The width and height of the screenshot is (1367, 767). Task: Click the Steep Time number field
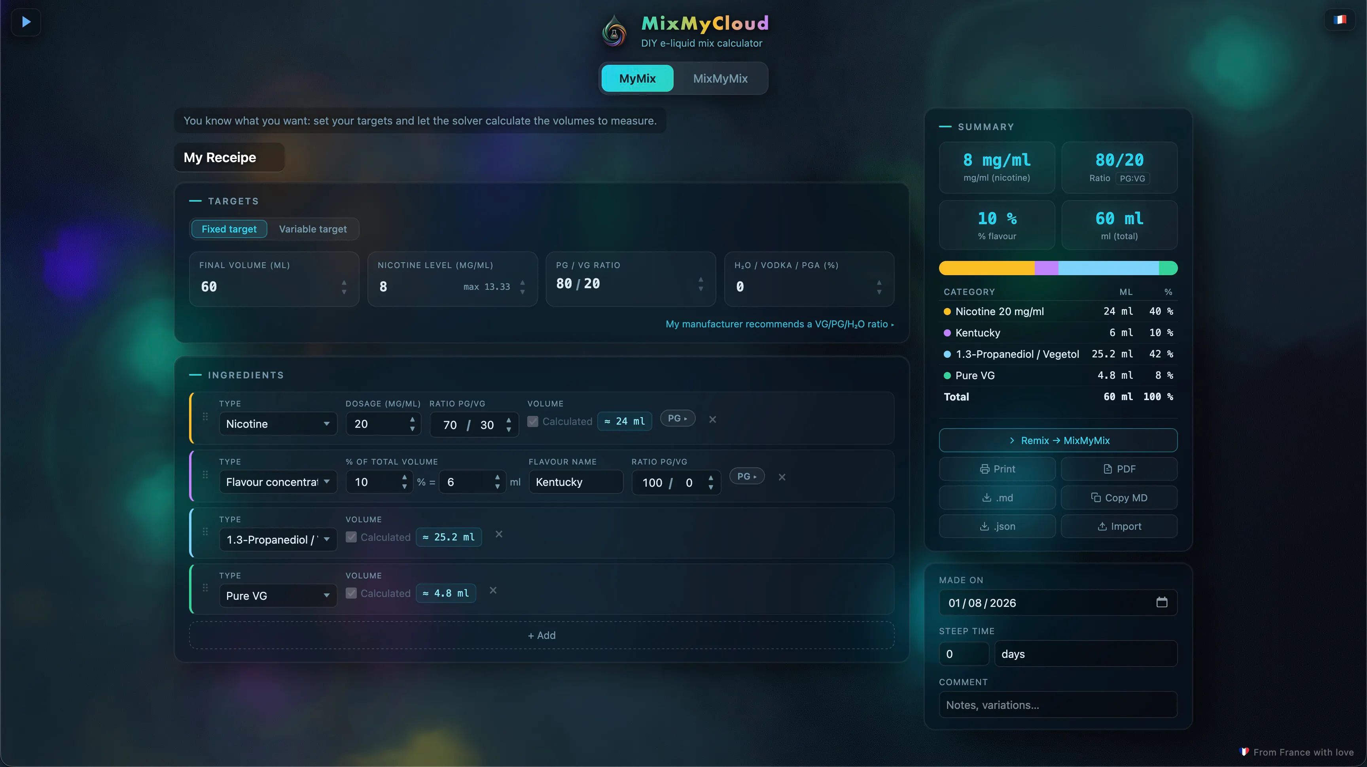click(964, 654)
